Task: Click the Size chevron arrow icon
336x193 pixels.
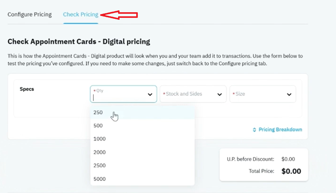Action: click(289, 94)
